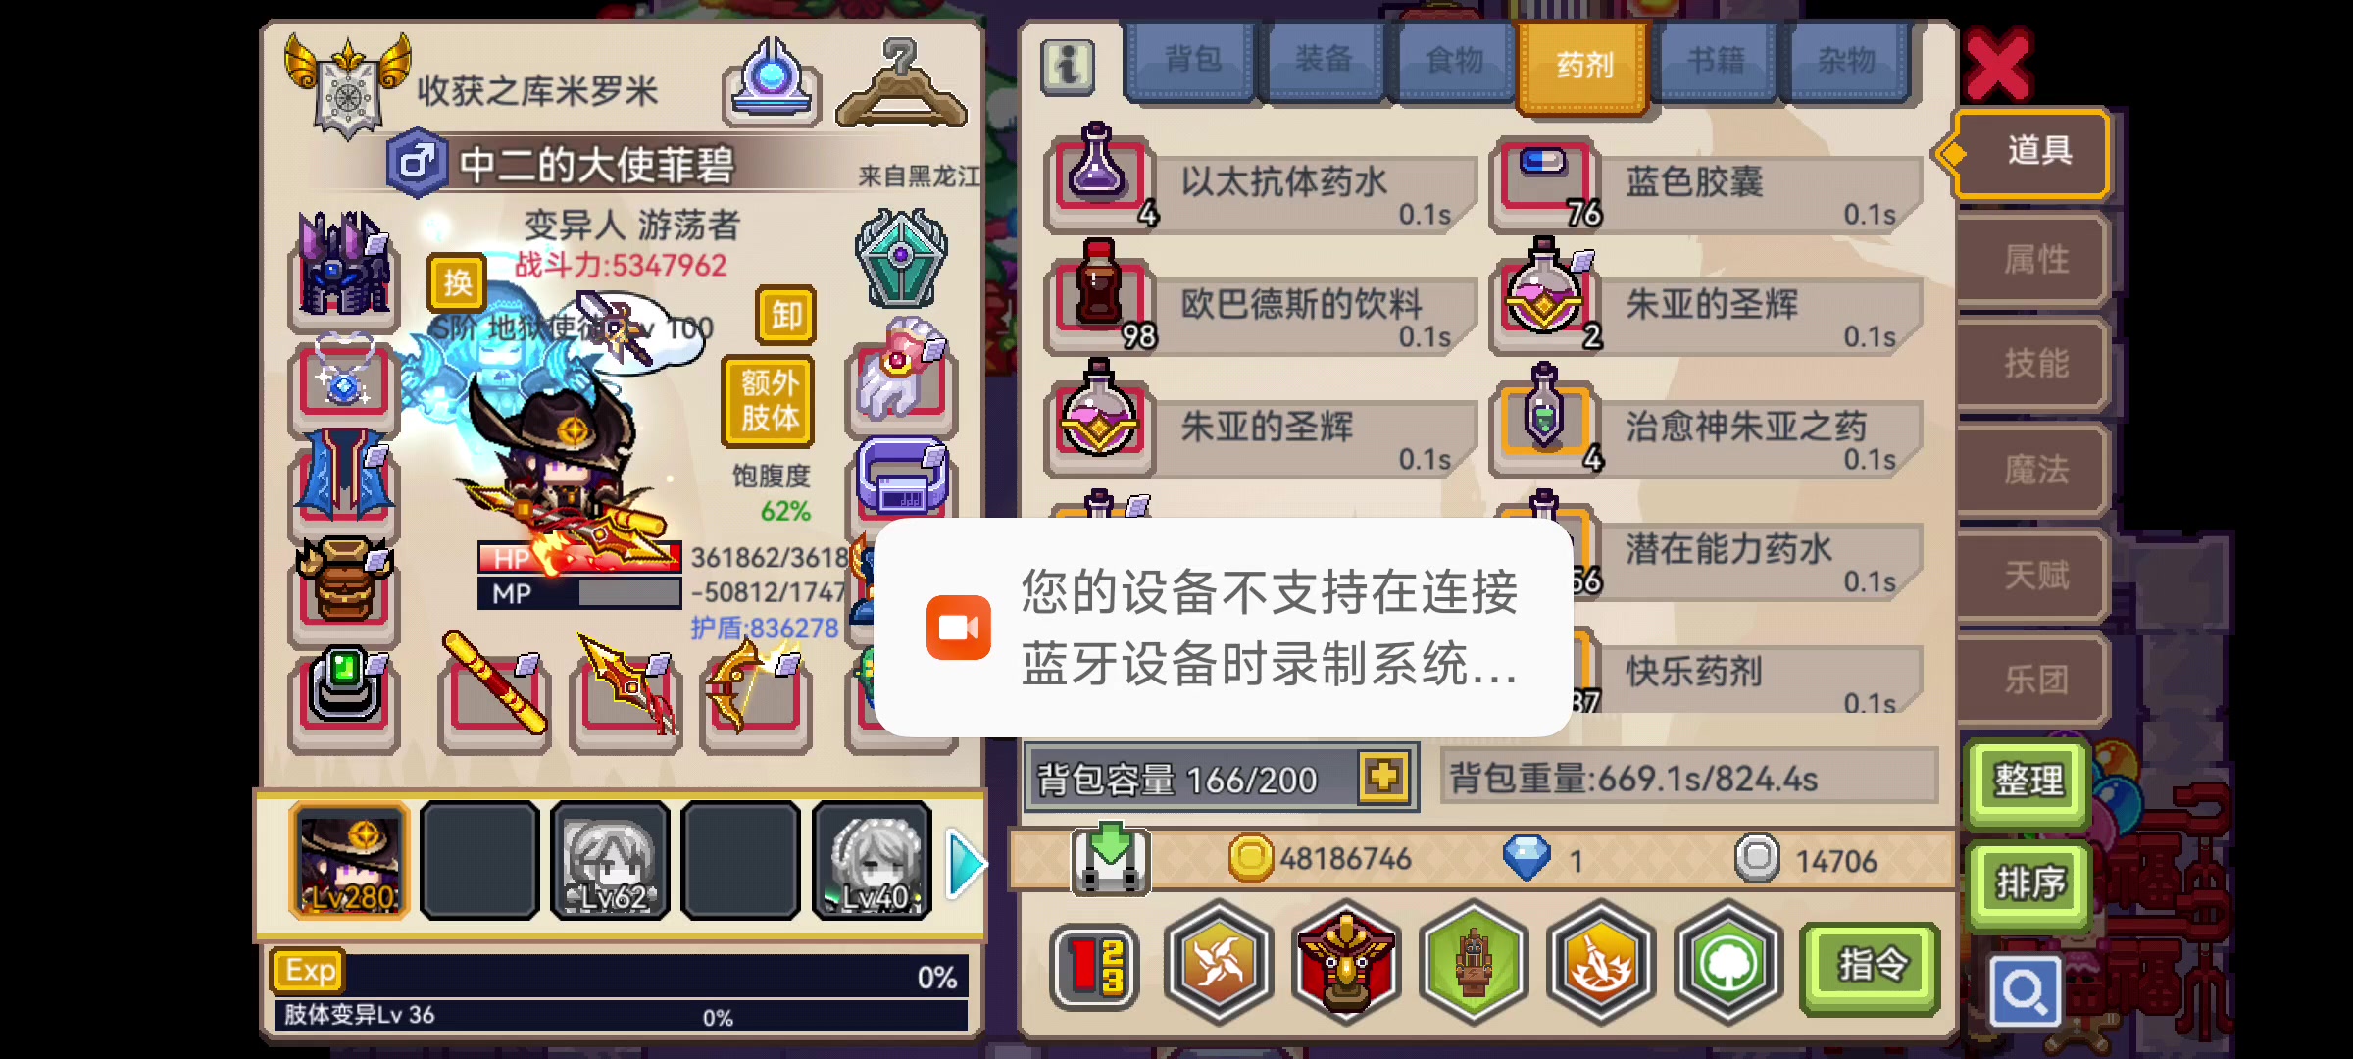Expand backpack capacity with plus button

(1383, 778)
